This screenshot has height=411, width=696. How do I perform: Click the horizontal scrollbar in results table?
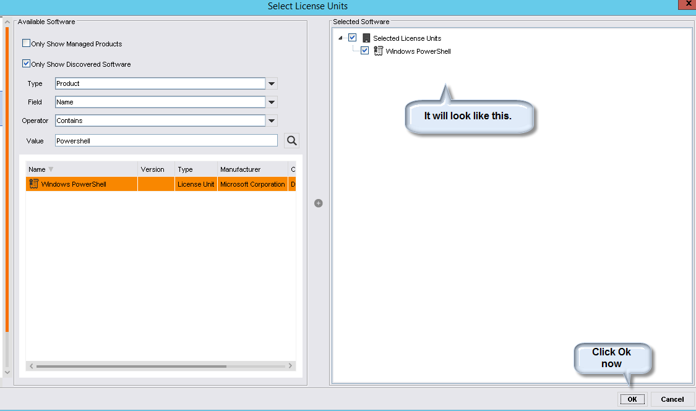point(131,366)
